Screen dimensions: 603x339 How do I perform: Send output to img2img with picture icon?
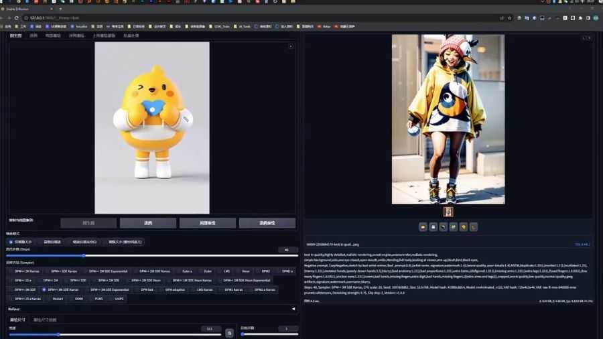point(454,227)
